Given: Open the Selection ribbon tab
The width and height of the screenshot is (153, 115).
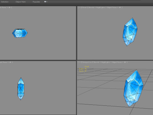Looking at the screenshot, I should pyautogui.click(x=5, y=2).
